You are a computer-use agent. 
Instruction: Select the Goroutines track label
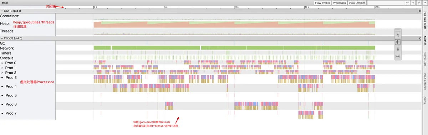coord(10,16)
